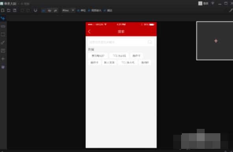Select the text annotation tool
The width and height of the screenshot is (233, 152).
[3, 51]
